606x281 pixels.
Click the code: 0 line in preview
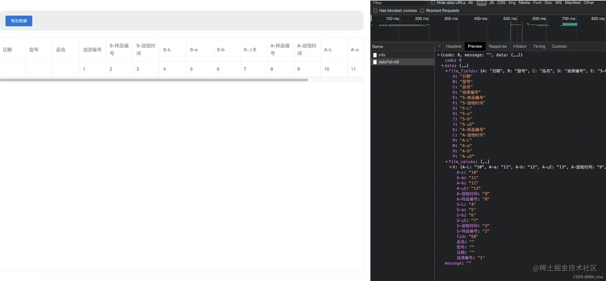(x=453, y=60)
